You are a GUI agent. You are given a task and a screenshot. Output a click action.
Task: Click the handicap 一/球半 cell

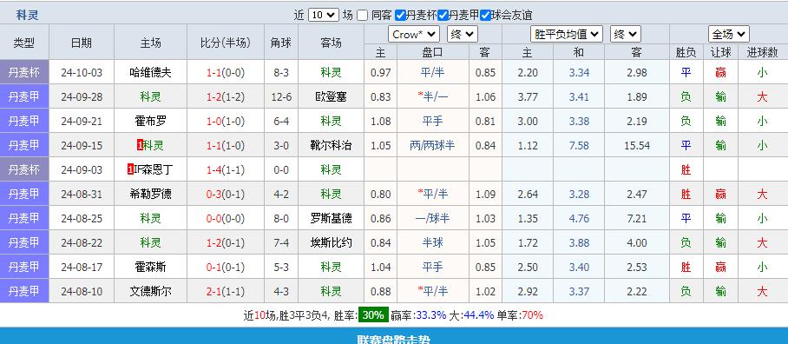click(x=432, y=218)
